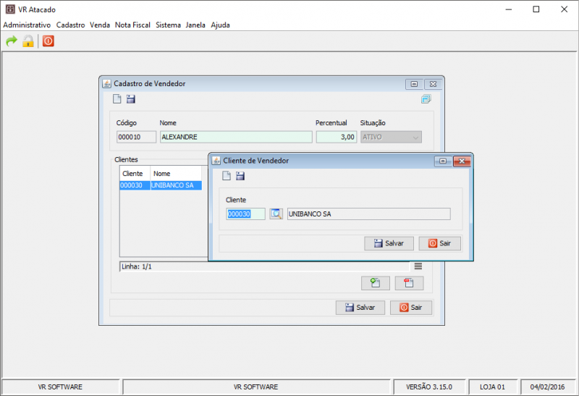Click Java icon in Cliente de Vendedor title
The height and width of the screenshot is (396, 579).
tap(216, 161)
